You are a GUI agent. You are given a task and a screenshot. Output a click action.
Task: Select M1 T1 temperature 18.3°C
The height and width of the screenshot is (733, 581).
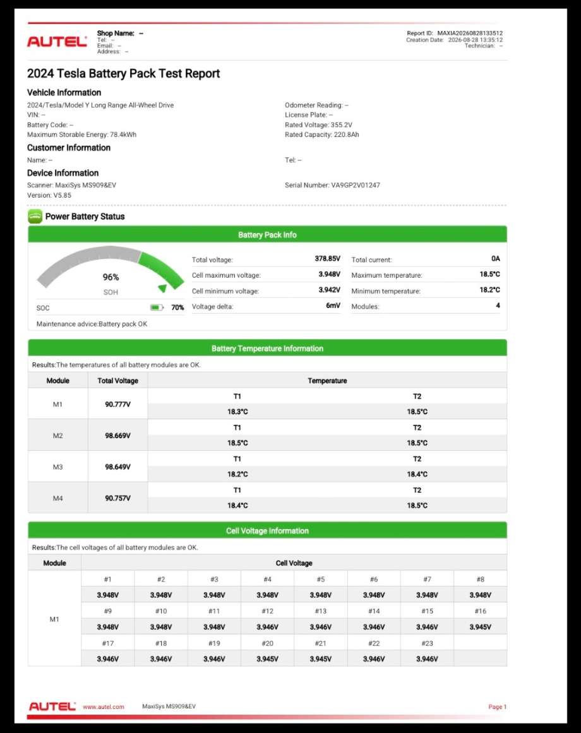[237, 412]
